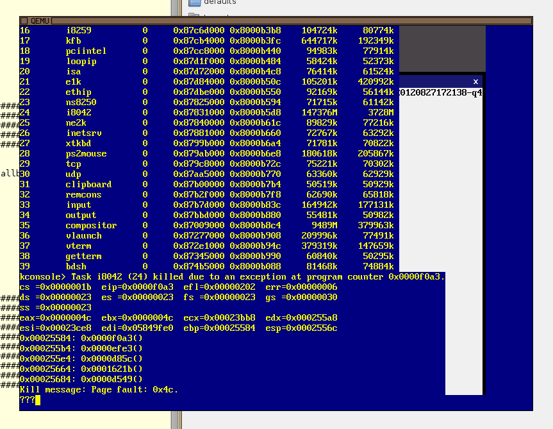Select the ns8250 task name

81,102
